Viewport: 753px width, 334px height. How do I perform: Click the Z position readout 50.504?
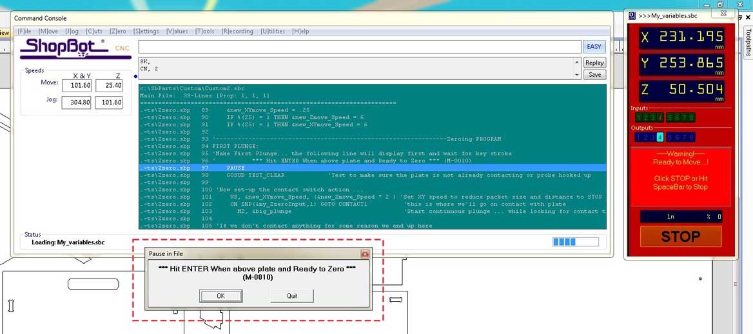pyautogui.click(x=681, y=91)
